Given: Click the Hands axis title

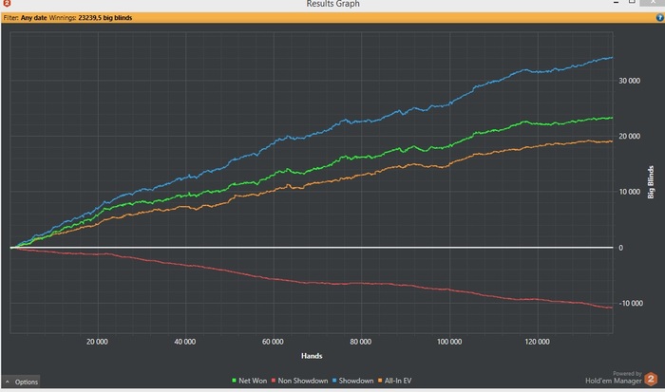Looking at the screenshot, I should pyautogui.click(x=312, y=356).
